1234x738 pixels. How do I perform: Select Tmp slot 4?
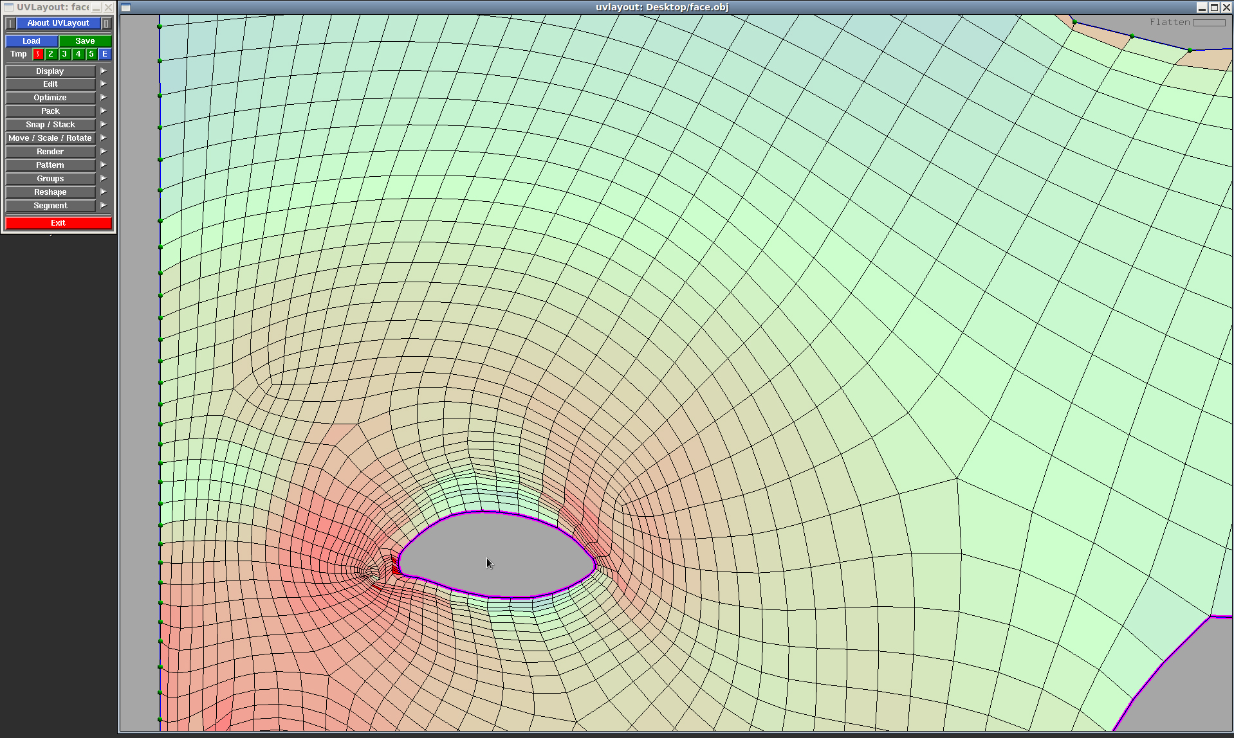point(78,54)
